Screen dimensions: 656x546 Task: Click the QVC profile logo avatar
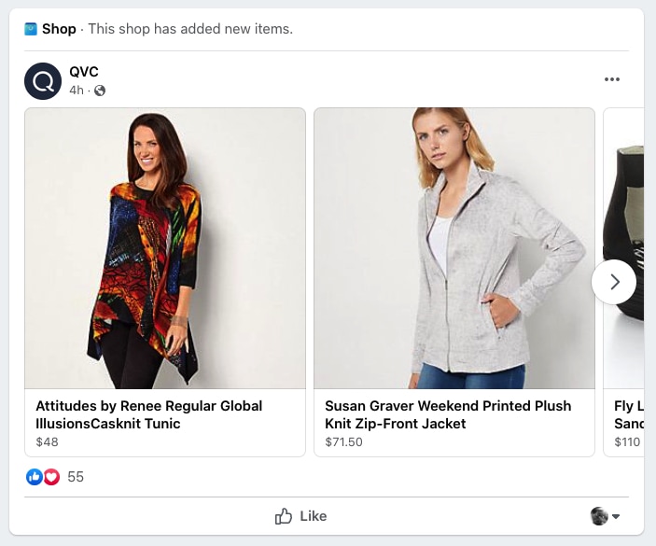point(42,81)
